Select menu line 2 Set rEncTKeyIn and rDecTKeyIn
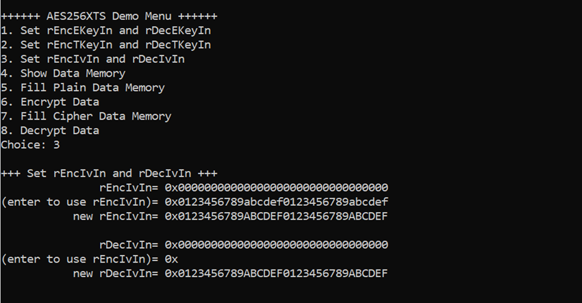This screenshot has width=582, height=303. (x=105, y=45)
